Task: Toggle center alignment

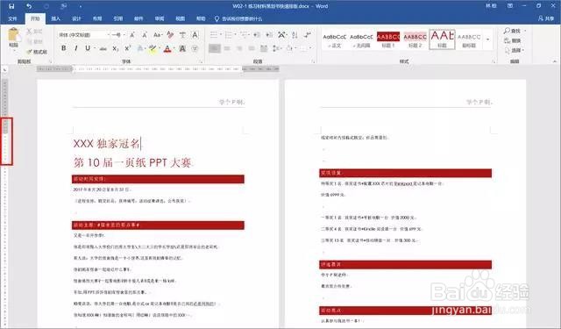Action: tap(227, 48)
